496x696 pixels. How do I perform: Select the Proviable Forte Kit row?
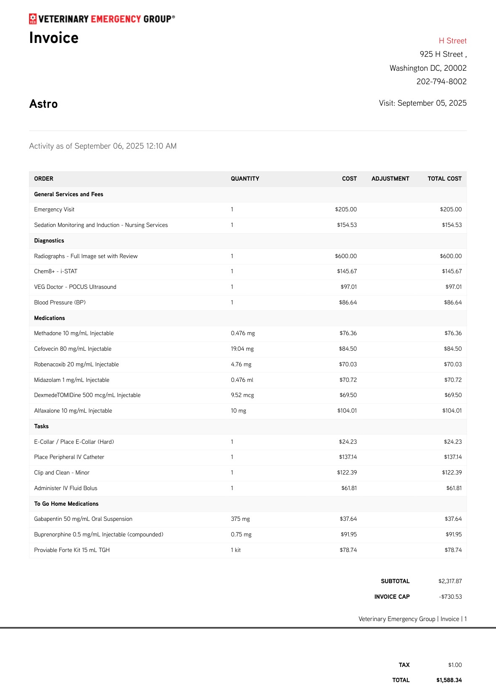pos(72,550)
